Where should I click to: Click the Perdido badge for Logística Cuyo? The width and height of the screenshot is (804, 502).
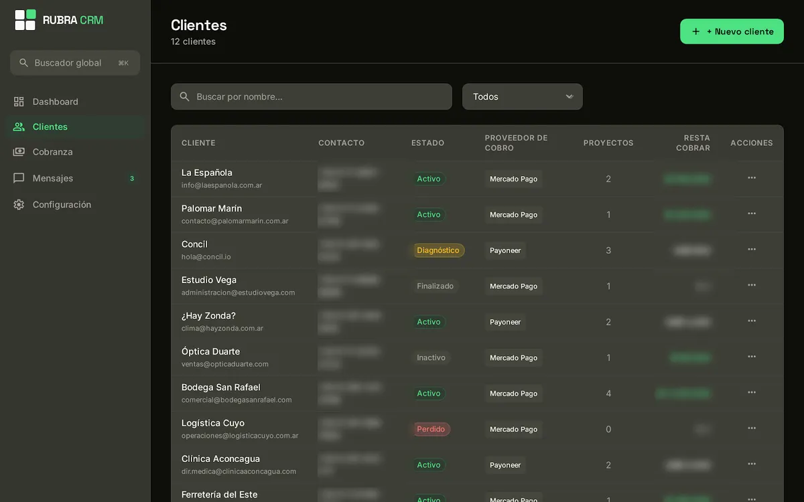point(431,429)
